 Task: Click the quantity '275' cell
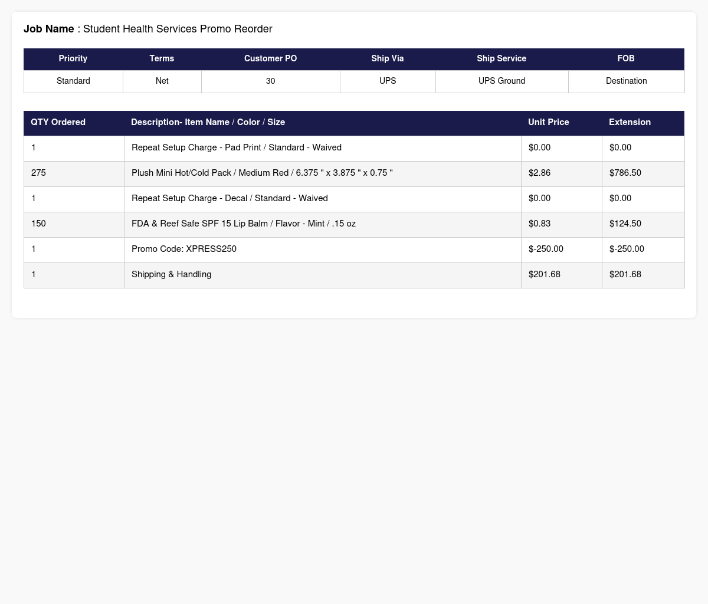(74, 173)
